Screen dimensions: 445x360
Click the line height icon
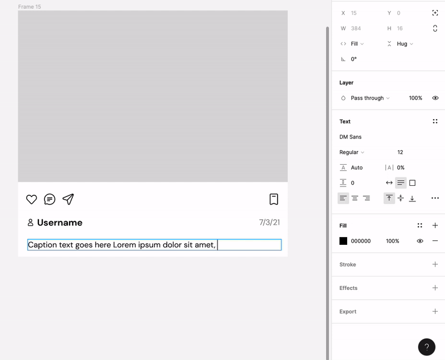(x=343, y=167)
